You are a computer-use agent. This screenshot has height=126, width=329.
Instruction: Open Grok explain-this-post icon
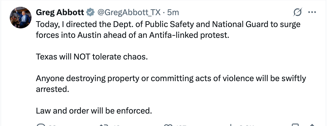[x=298, y=12]
